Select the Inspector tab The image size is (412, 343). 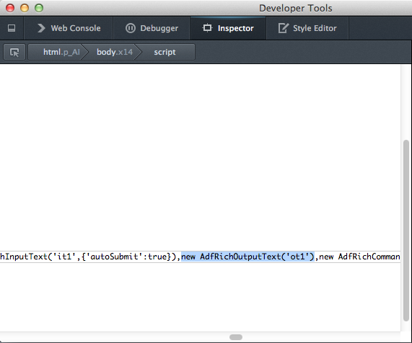228,28
